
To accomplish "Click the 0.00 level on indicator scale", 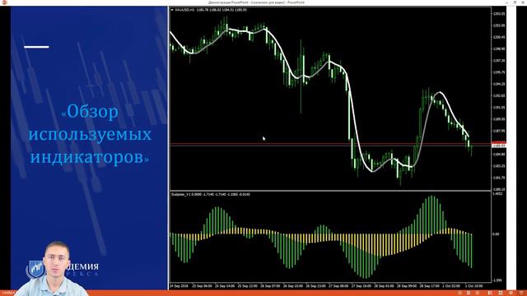I will [x=496, y=234].
